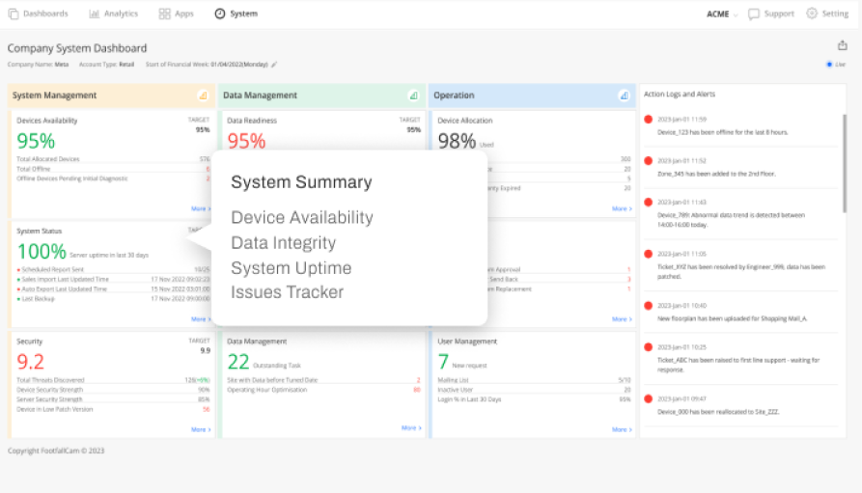Click More link in Device Allocation card
Viewport: 862px width, 493px height.
click(x=621, y=208)
